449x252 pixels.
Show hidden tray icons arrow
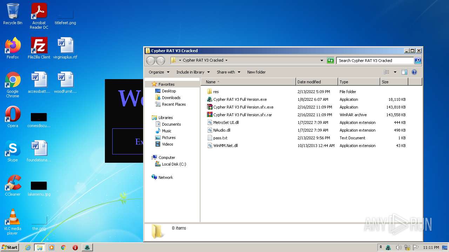381,247
